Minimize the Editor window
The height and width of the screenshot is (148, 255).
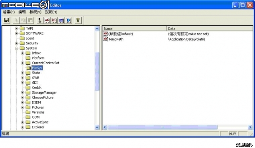235,5
